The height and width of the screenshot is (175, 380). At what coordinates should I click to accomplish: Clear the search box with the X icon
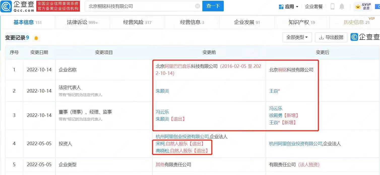click(198, 6)
